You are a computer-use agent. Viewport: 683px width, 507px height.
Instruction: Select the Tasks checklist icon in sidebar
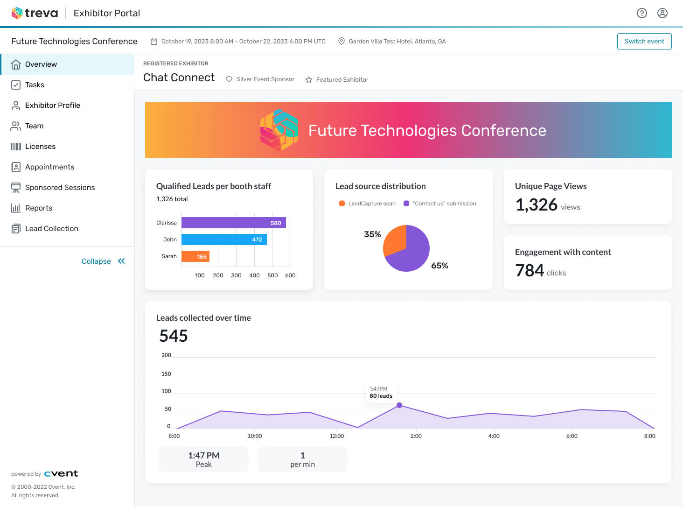(x=16, y=84)
